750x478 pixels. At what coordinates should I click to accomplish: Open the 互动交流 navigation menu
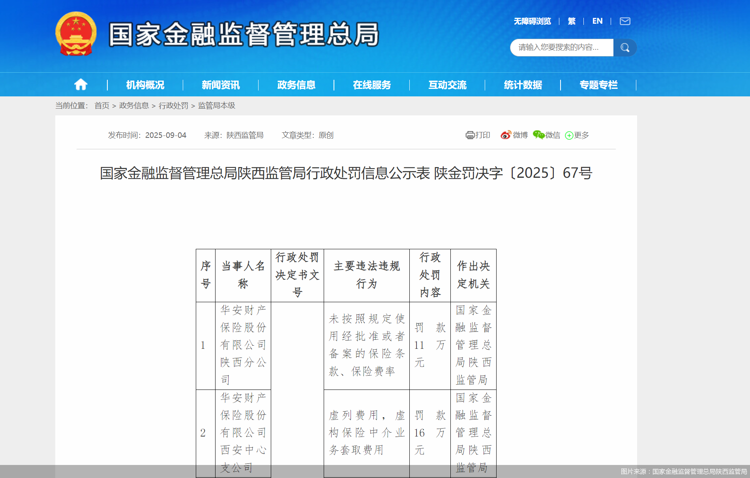point(448,85)
